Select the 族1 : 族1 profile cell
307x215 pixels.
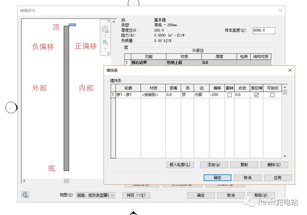coord(128,95)
